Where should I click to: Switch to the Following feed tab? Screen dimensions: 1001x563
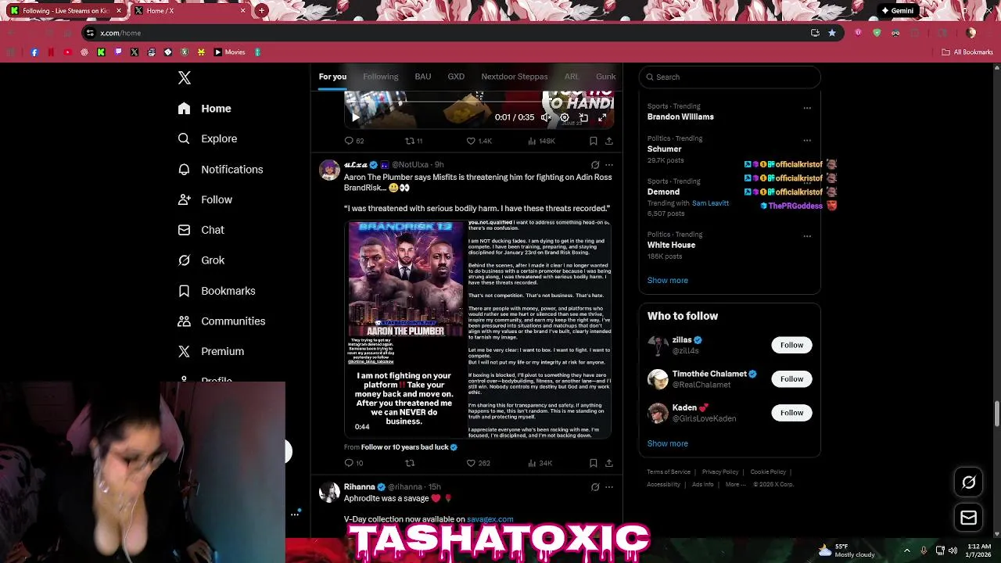tap(381, 77)
